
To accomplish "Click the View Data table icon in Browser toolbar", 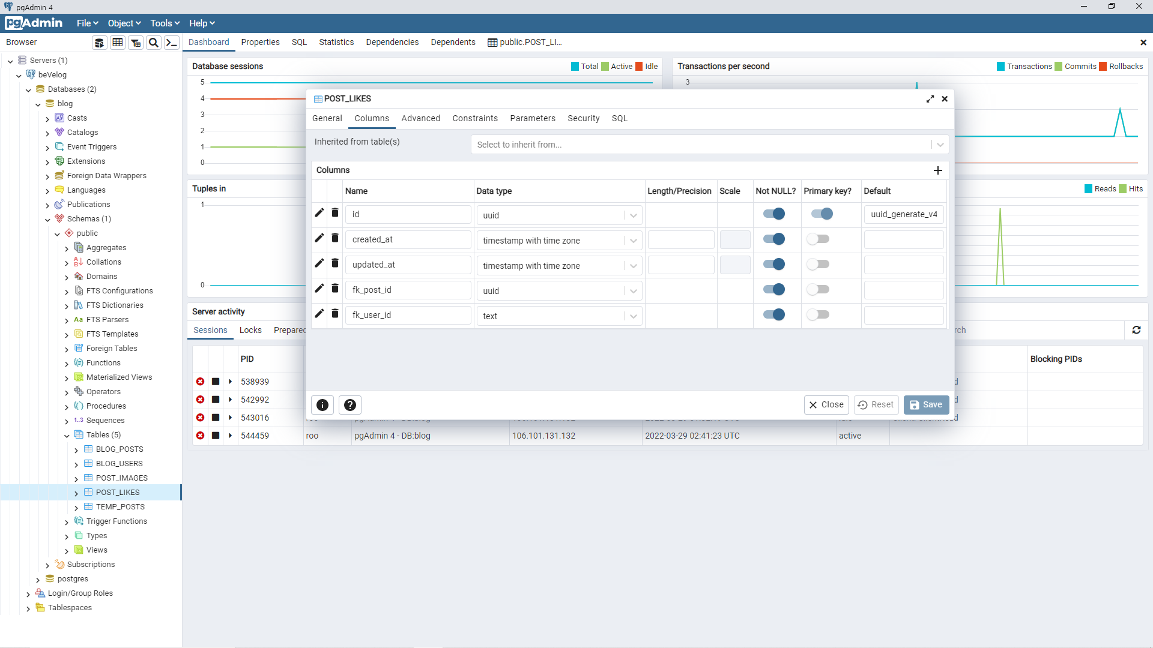I will click(118, 43).
